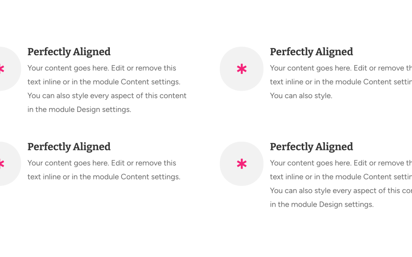
Task: Click the "You can also style." short line
Action: 301,96
